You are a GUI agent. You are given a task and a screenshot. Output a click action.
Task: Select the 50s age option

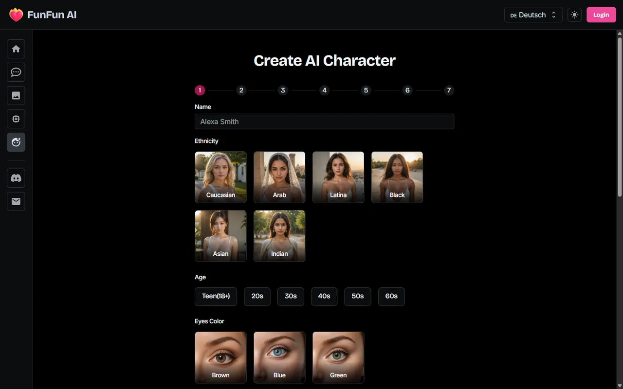click(x=358, y=296)
